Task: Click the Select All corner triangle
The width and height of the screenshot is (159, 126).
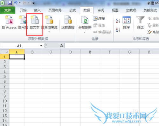Action: pyautogui.click(x=4, y=52)
